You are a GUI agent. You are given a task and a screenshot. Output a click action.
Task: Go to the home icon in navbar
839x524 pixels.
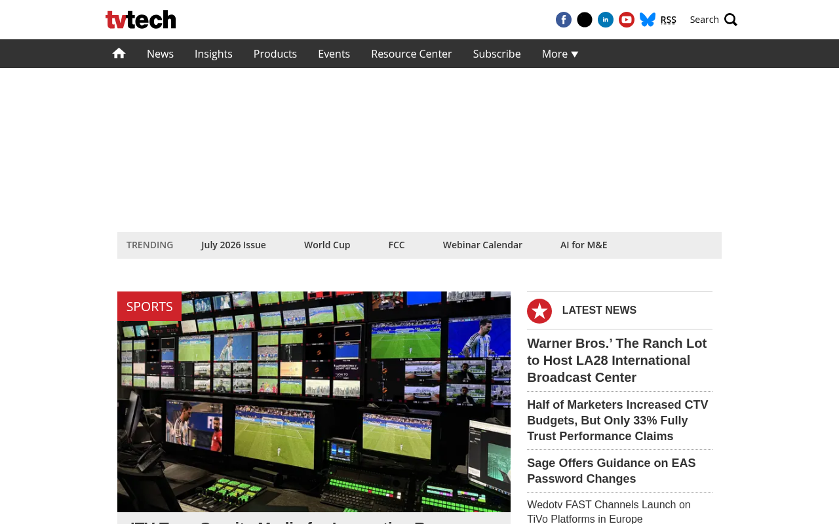119,54
